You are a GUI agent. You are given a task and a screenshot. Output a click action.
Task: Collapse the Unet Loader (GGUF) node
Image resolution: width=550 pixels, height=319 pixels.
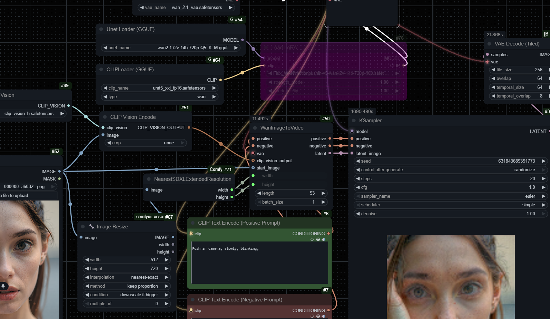[x=101, y=29]
